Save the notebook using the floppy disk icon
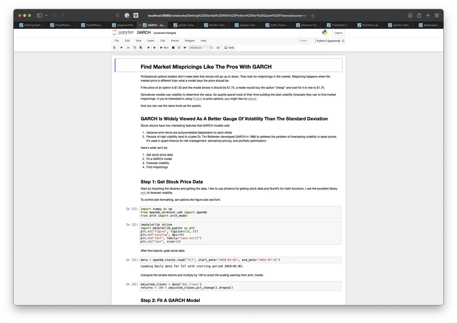Viewport: 457px width, 323px height. pyautogui.click(x=114, y=48)
